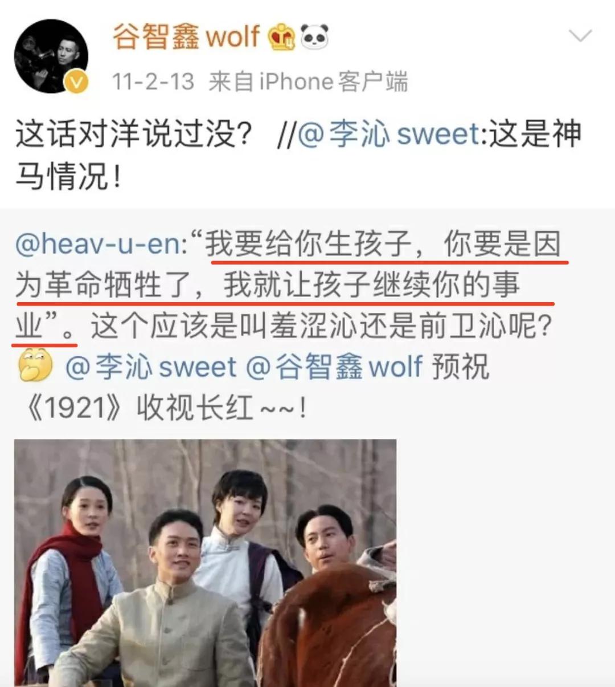
Task: Tap the gold verified badge on avatar
Action: tap(77, 83)
